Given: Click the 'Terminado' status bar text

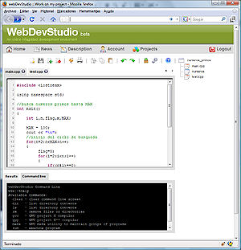Looking at the screenshot, I should pyautogui.click(x=13, y=244).
